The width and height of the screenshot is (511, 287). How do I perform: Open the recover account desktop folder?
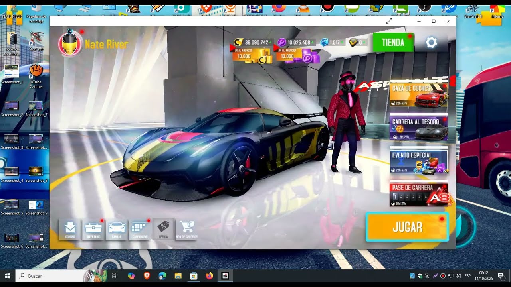(x=12, y=44)
